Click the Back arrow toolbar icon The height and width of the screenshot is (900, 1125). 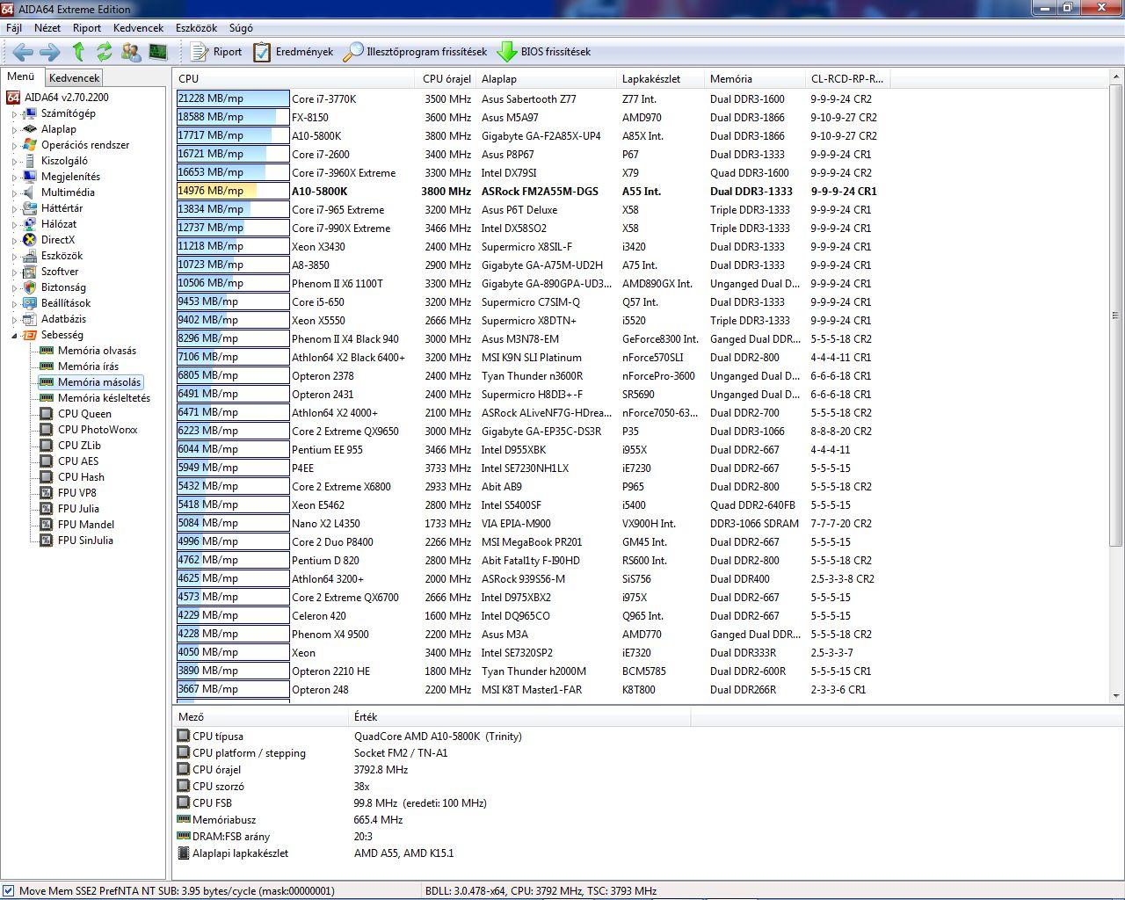(x=23, y=52)
